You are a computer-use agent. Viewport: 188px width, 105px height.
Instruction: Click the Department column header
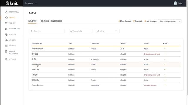pyautogui.click(x=95, y=43)
